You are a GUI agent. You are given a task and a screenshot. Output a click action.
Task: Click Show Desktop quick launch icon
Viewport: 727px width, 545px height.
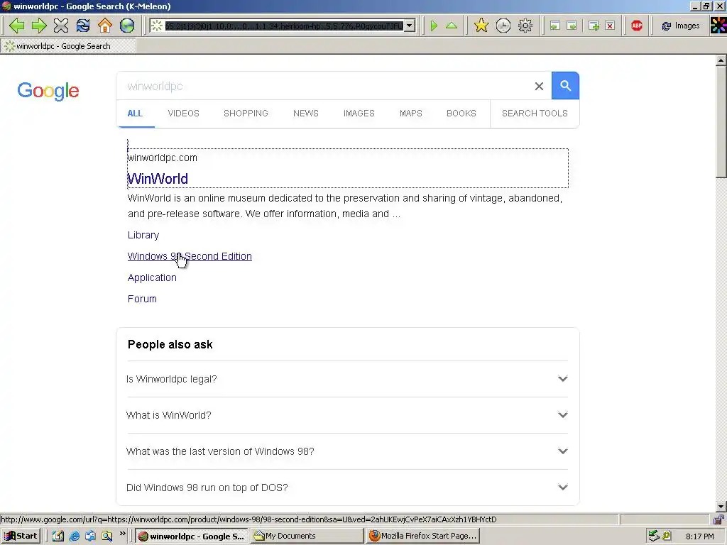(x=58, y=536)
